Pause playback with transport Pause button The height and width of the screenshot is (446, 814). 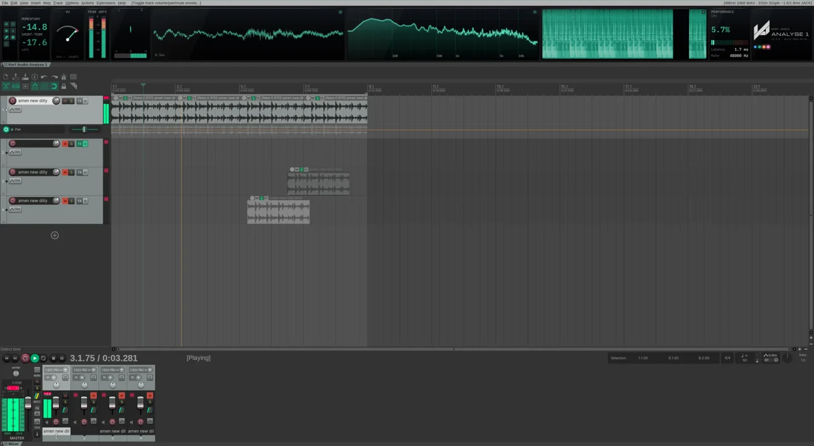point(62,358)
